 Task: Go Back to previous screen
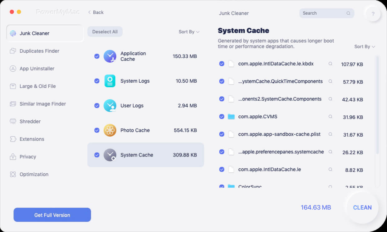[x=96, y=12]
